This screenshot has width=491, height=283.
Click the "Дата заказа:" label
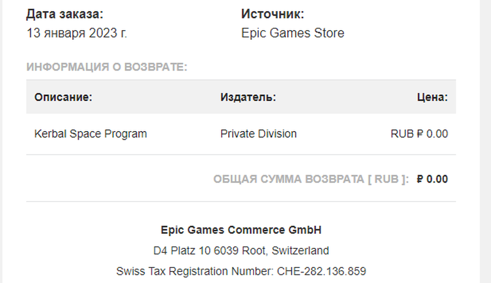[65, 14]
